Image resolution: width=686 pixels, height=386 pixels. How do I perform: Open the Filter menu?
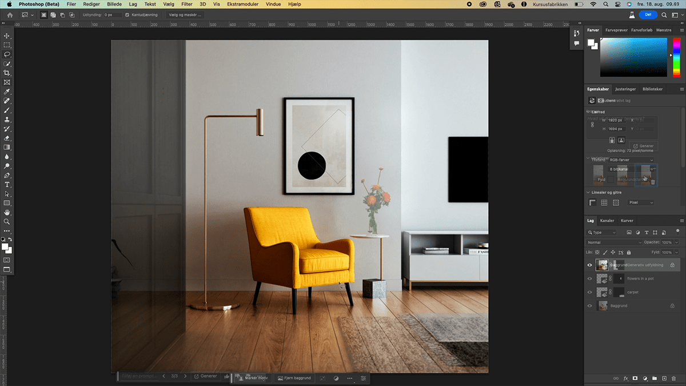(186, 4)
